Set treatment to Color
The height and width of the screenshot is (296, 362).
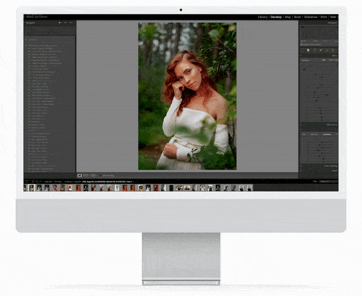(x=323, y=60)
